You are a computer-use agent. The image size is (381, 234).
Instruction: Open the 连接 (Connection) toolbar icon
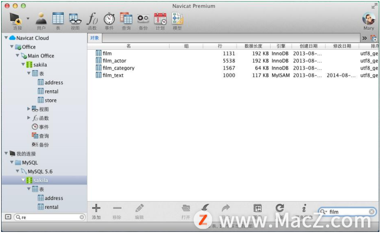15,19
